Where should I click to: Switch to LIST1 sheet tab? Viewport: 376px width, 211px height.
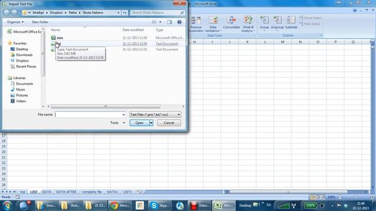(x=127, y=192)
